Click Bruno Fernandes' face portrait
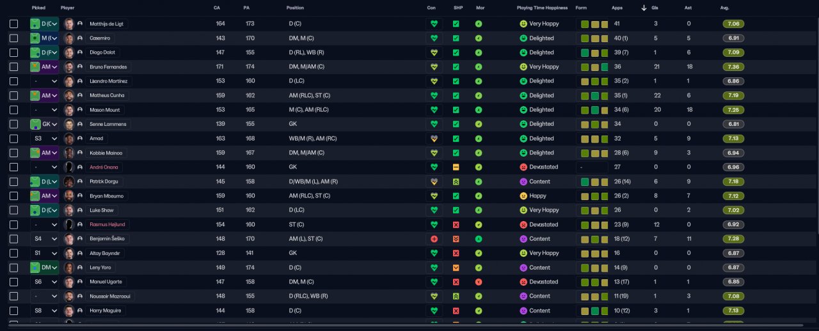Image resolution: width=819 pixels, height=331 pixels. [x=69, y=67]
